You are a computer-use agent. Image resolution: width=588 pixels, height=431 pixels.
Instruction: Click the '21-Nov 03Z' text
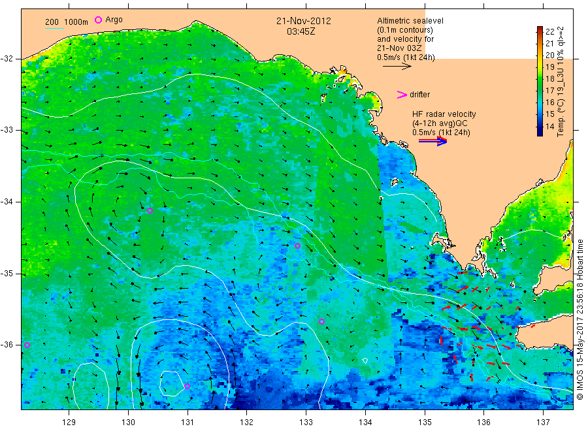click(x=399, y=48)
